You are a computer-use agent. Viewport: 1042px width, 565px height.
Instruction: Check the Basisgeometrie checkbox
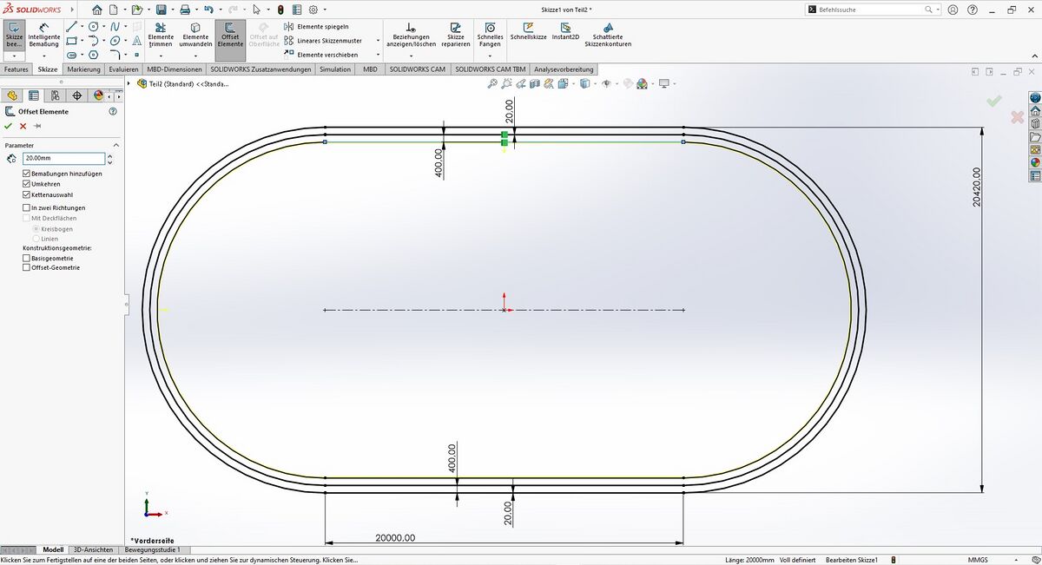[27, 258]
